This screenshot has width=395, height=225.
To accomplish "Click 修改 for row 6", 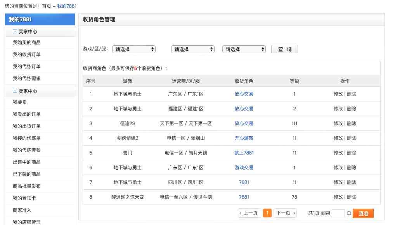I will [x=338, y=168].
